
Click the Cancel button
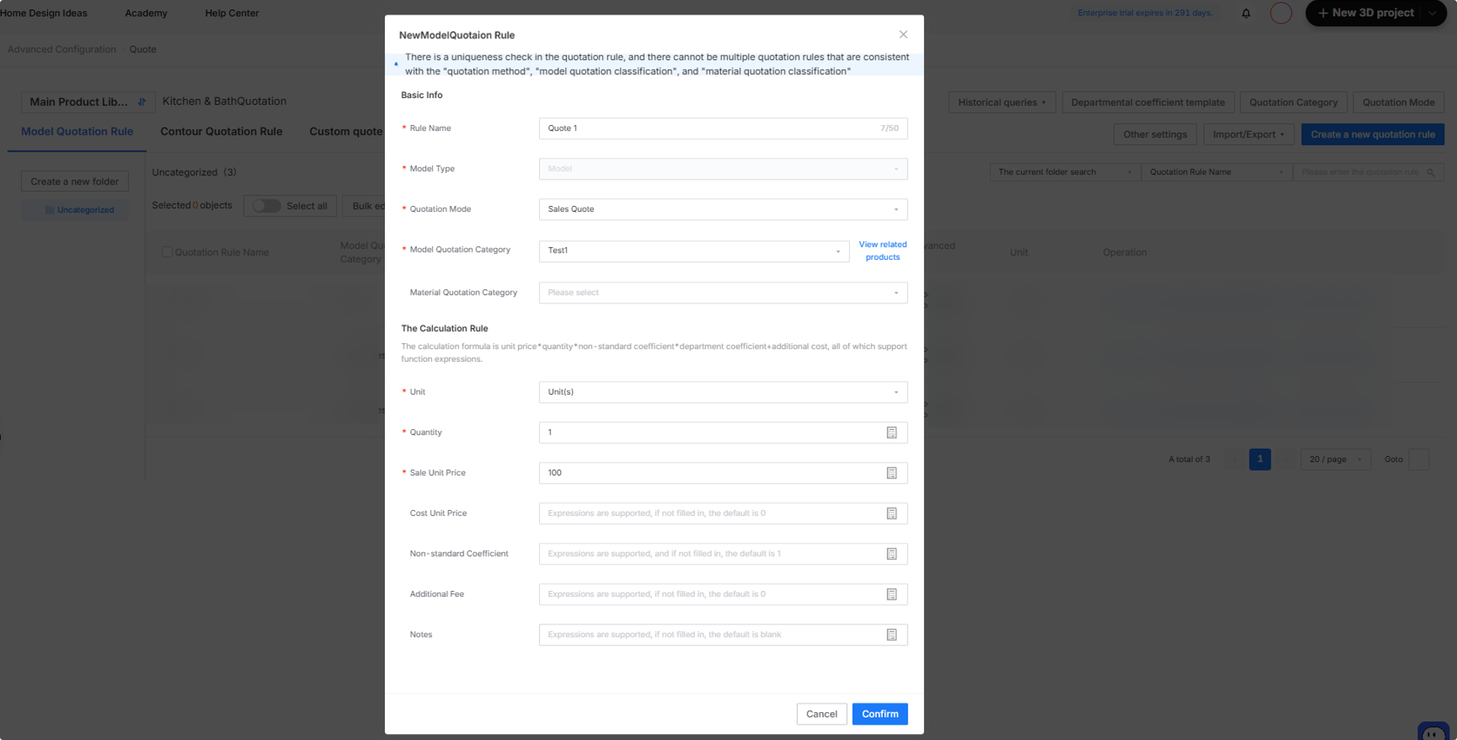click(821, 714)
